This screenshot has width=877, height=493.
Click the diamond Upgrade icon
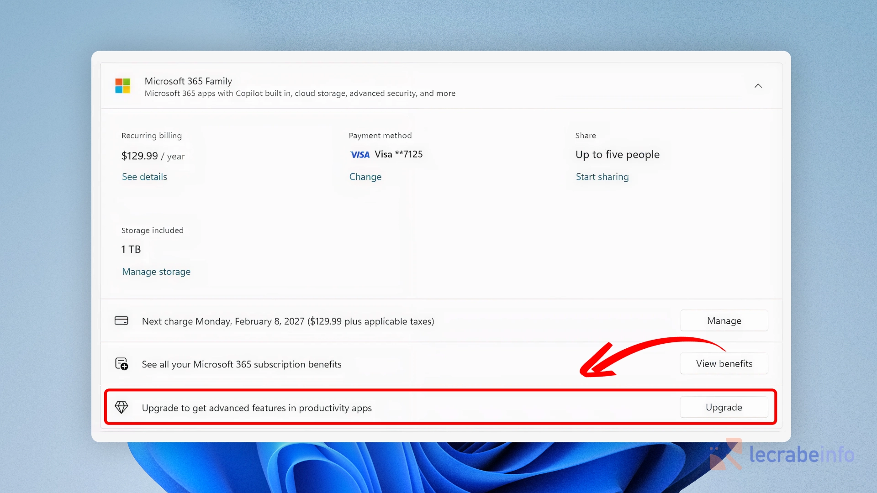point(122,407)
